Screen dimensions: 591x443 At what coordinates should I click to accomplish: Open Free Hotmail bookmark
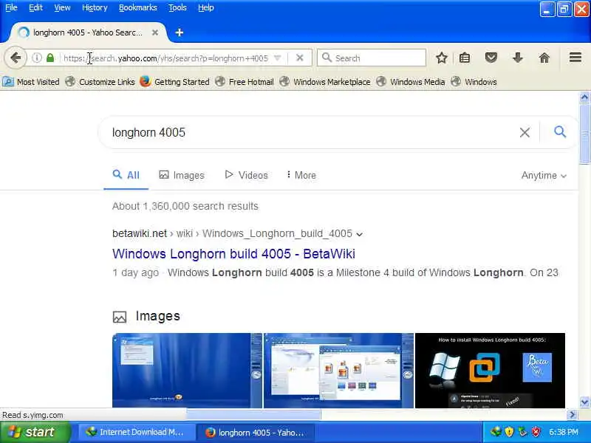pyautogui.click(x=245, y=82)
